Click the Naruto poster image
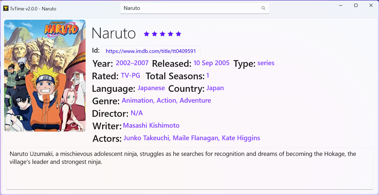 [45, 76]
